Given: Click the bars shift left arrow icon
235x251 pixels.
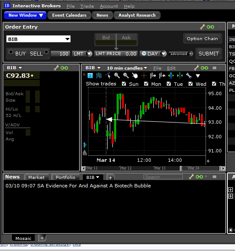Looking at the screenshot, I should pyautogui.click(x=162, y=76).
